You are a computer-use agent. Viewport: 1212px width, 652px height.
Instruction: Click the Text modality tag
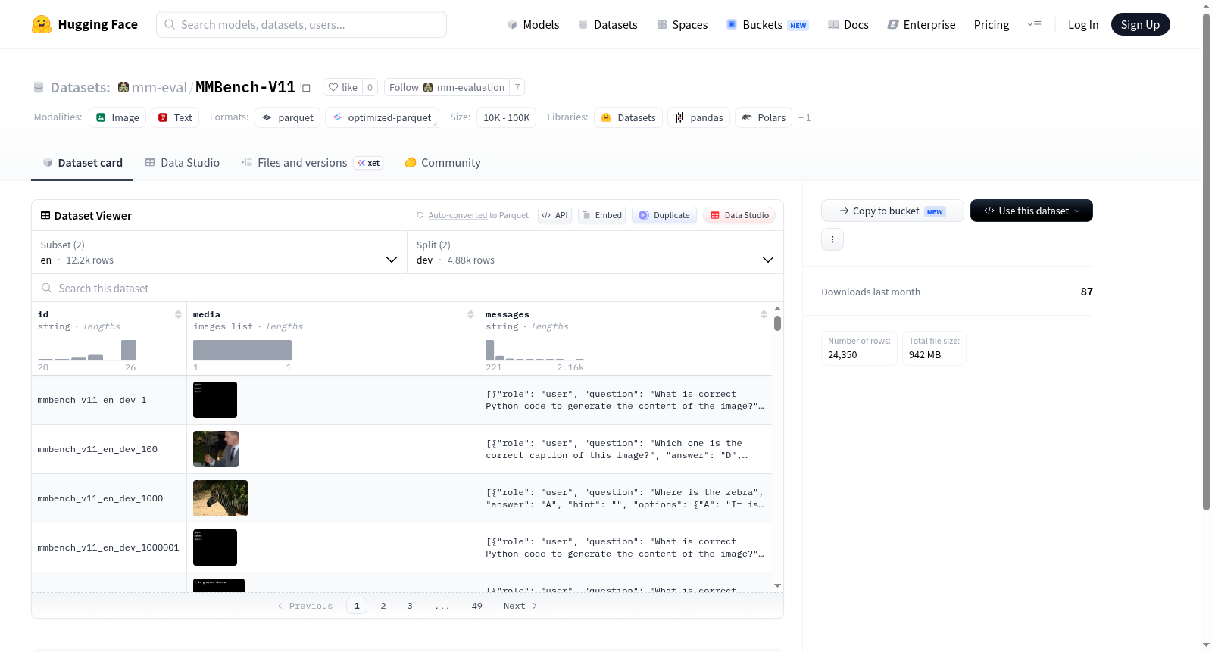coord(175,117)
